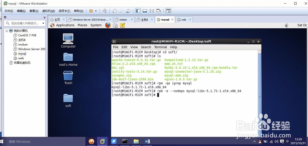The height and width of the screenshot is (146, 308).
Task: Click the send Ctrl+Alt+Del toolbar icon
Action: 105,11
